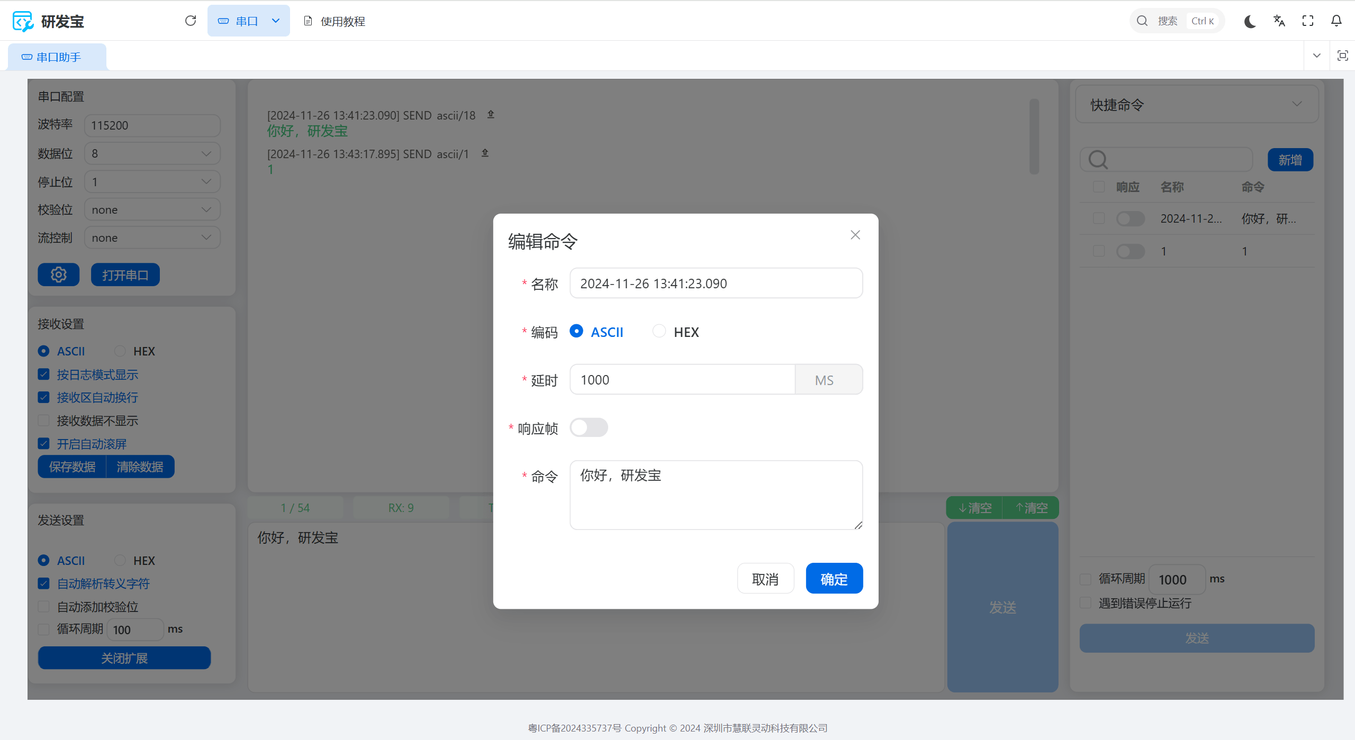The image size is (1355, 740).
Task: Click the fullscreen icon in header
Action: (x=1308, y=21)
